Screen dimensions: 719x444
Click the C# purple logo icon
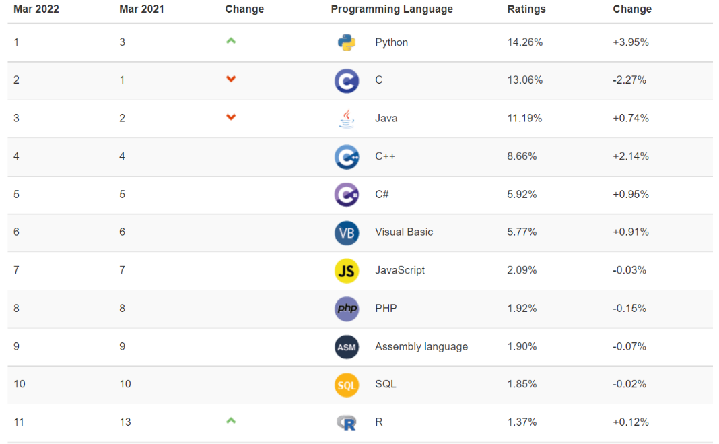(346, 195)
